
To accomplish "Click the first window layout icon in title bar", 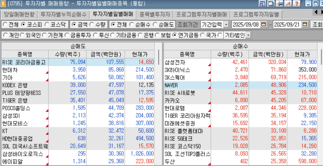I will pyautogui.click(x=262, y=4).
